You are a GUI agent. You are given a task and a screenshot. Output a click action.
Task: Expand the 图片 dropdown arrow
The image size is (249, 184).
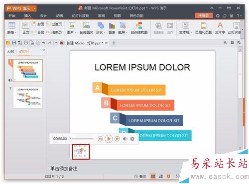(76, 32)
